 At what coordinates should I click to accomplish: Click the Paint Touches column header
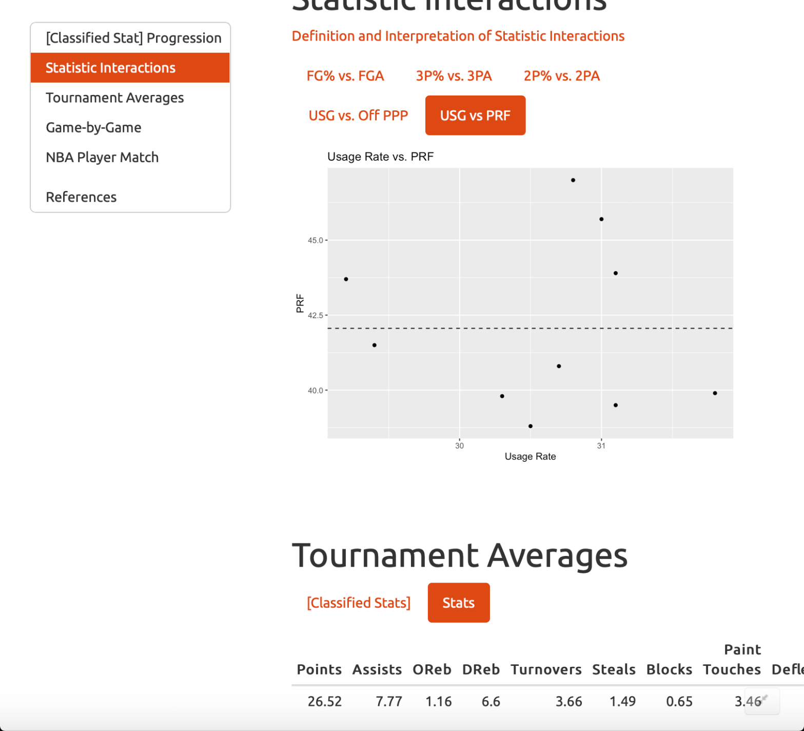click(x=732, y=660)
